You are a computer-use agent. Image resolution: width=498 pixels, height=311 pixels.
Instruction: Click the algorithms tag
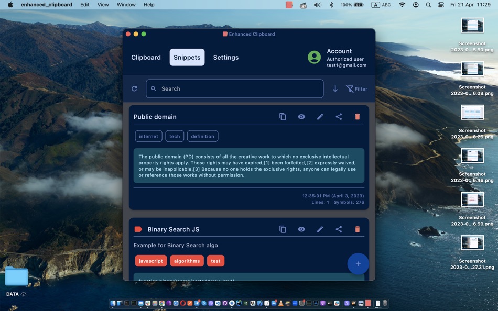pyautogui.click(x=187, y=261)
